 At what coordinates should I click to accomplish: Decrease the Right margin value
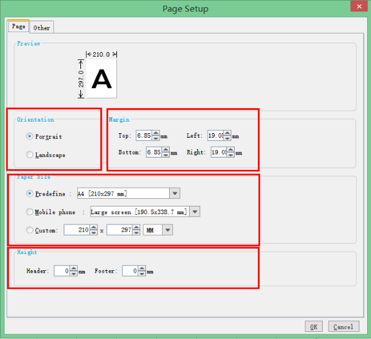231,155
